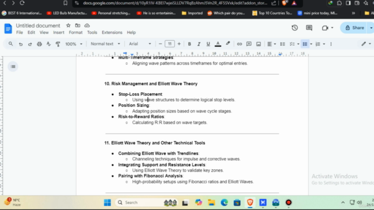Insert an image
This screenshot has height=210, width=374.
(258, 44)
